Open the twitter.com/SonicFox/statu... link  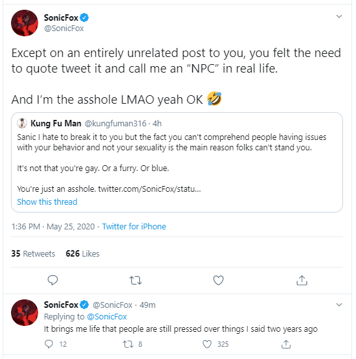(x=150, y=189)
